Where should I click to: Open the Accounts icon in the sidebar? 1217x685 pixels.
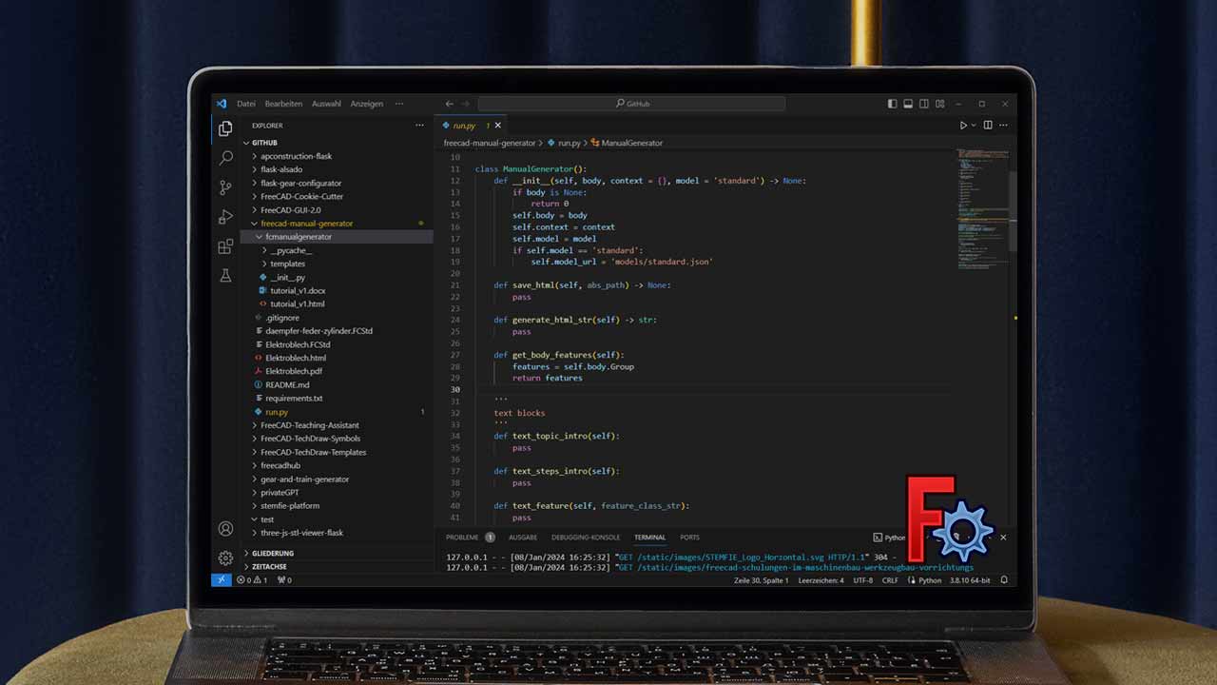pyautogui.click(x=225, y=528)
